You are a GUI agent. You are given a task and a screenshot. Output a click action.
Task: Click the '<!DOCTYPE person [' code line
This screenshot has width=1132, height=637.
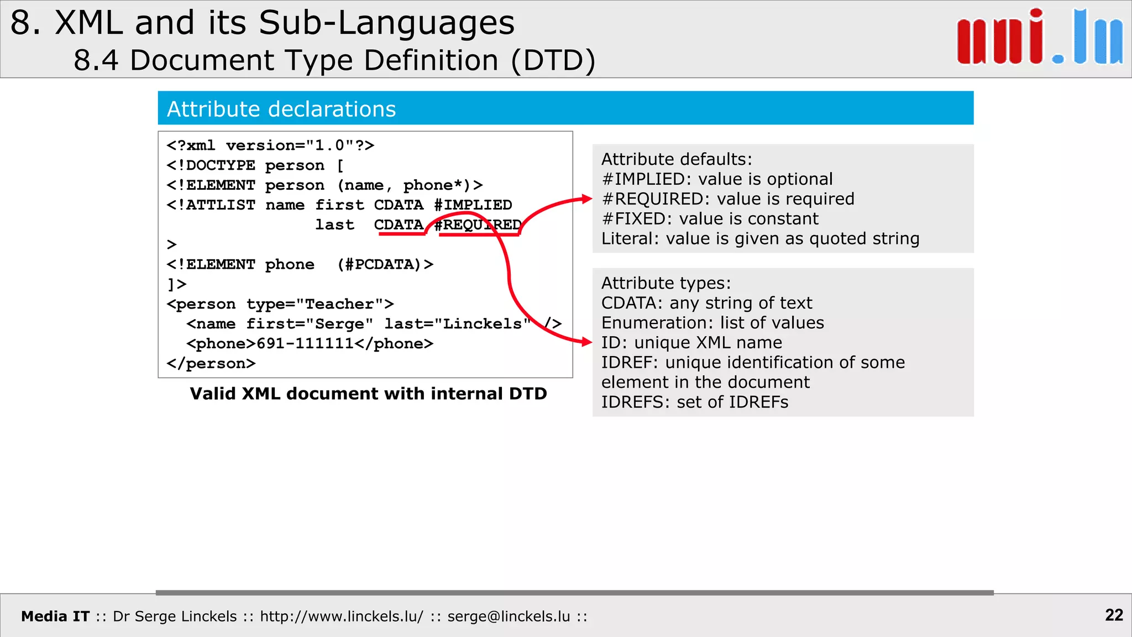tap(255, 165)
